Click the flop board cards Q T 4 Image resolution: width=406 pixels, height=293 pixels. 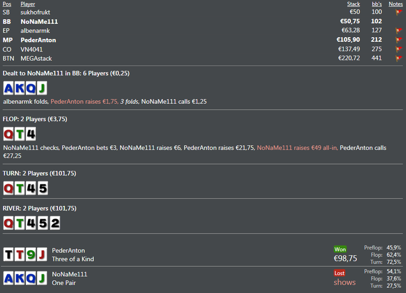(20, 135)
